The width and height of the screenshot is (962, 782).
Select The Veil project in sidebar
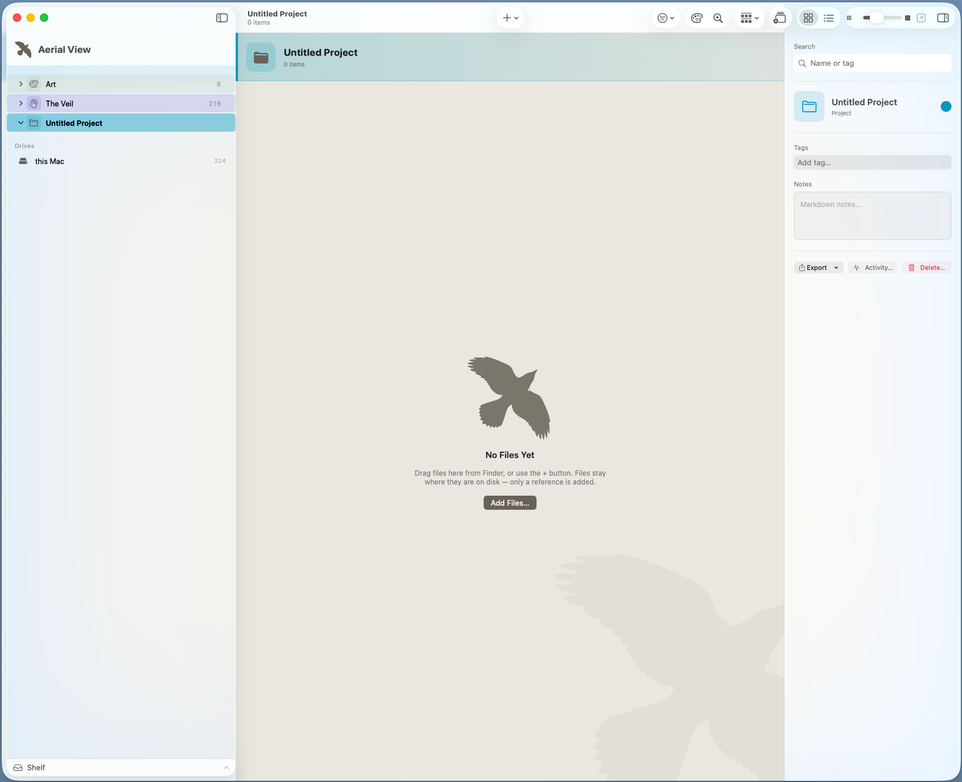click(x=121, y=103)
